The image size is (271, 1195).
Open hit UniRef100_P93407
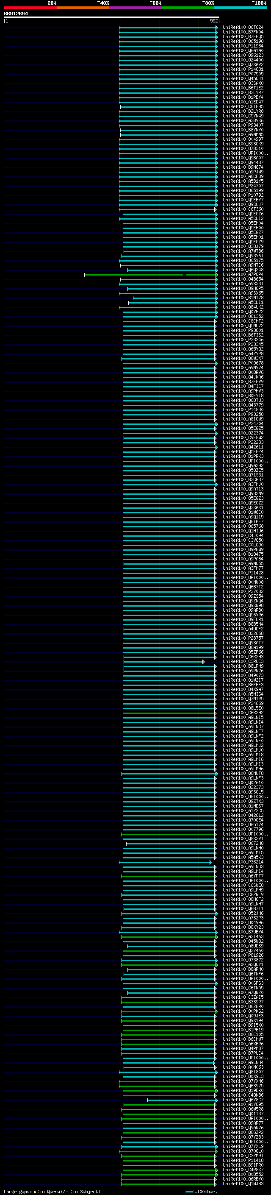tap(243, 125)
